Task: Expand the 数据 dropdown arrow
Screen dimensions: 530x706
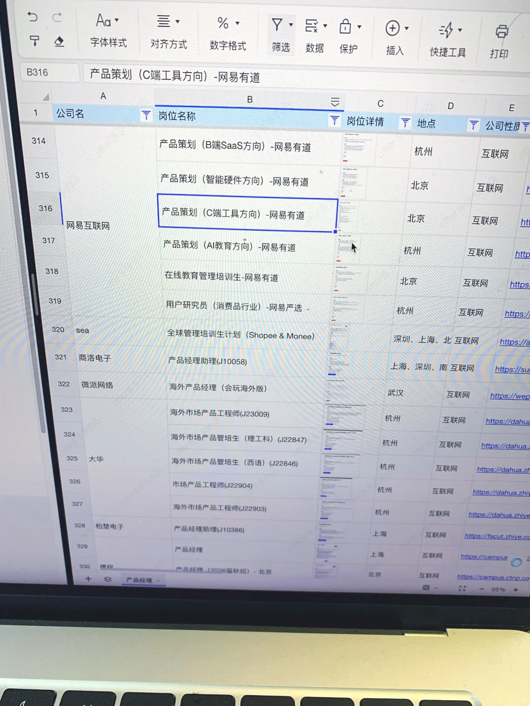Action: (325, 25)
